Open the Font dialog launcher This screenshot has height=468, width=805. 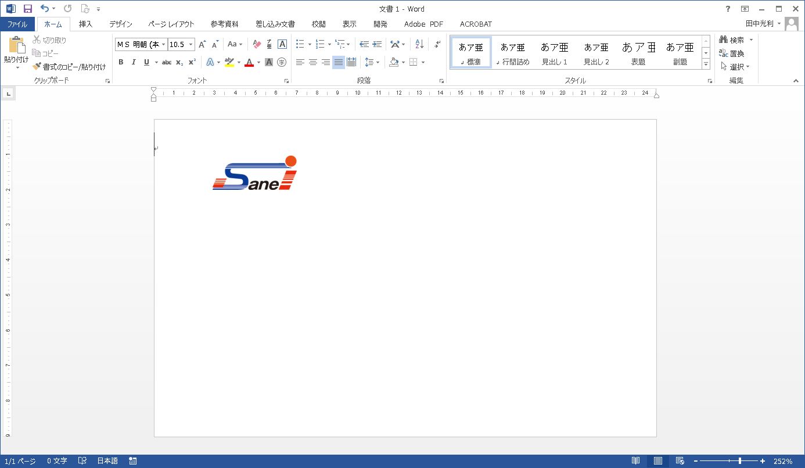pyautogui.click(x=287, y=81)
